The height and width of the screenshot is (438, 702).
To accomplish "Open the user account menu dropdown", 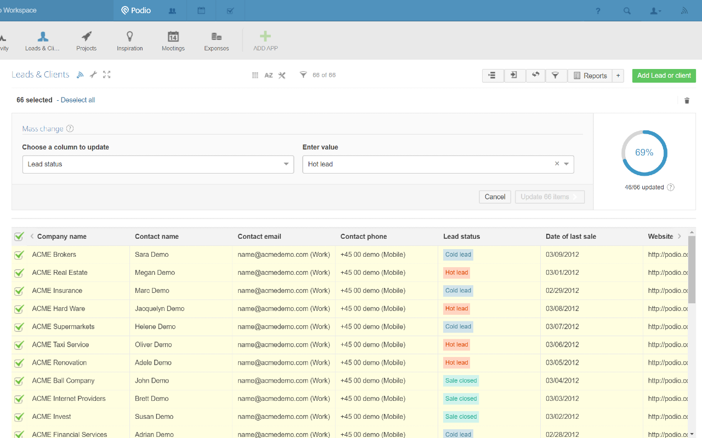I will click(x=655, y=10).
